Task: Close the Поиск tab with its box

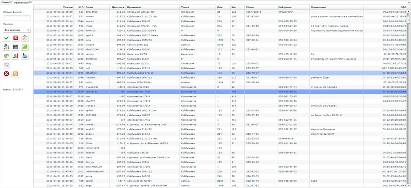Action: pos(11,2)
